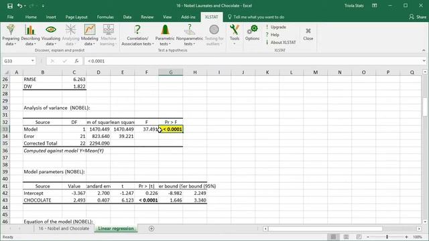Switch to Normal view in the status bar

point(333,237)
